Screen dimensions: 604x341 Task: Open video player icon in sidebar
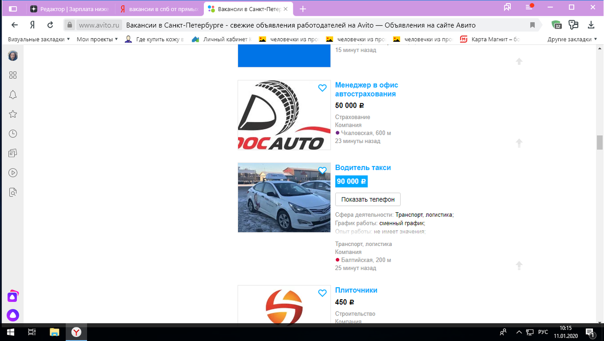click(13, 173)
